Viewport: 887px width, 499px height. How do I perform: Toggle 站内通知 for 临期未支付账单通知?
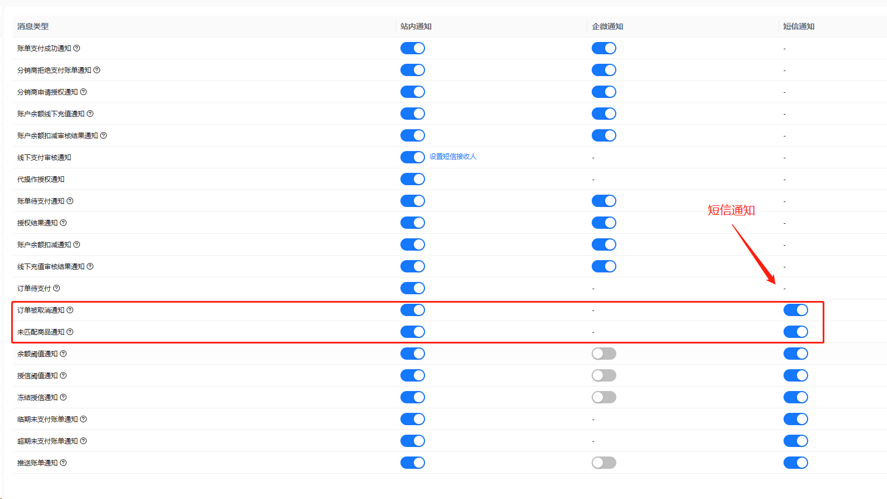pos(413,419)
